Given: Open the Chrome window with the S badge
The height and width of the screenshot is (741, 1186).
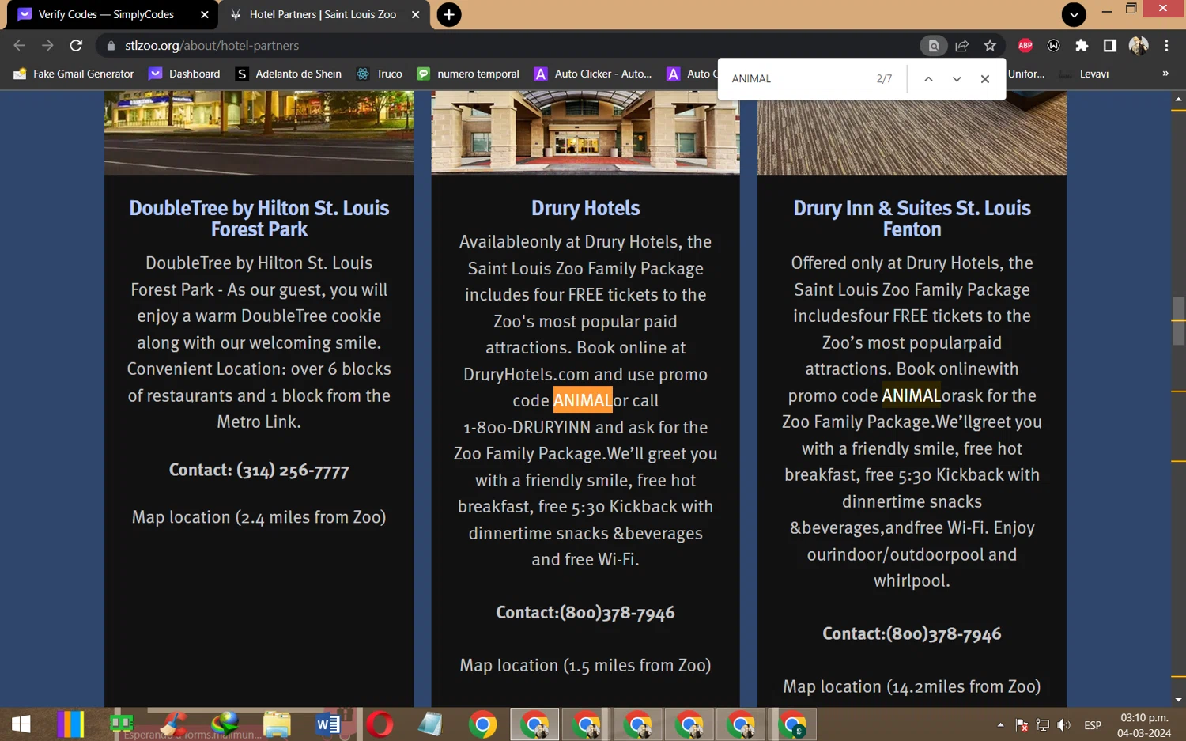Looking at the screenshot, I should (x=793, y=724).
